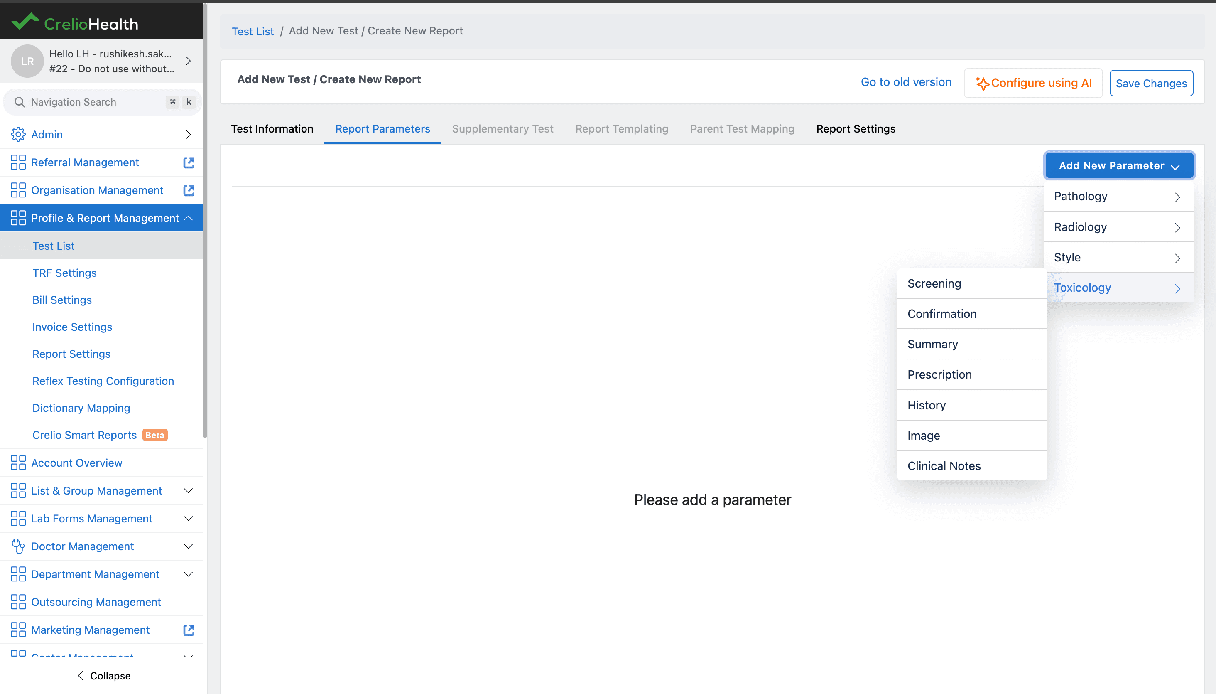The image size is (1216, 694).
Task: Select History parameter option
Action: 972,405
